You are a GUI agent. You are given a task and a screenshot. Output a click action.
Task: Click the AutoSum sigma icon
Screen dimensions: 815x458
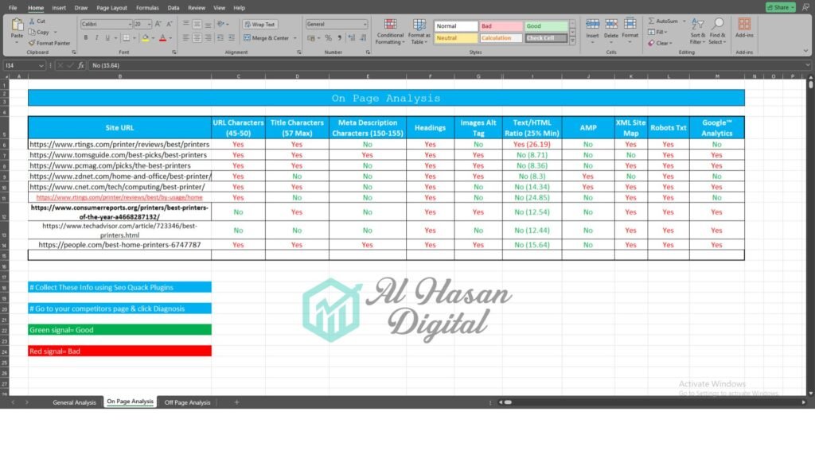651,21
